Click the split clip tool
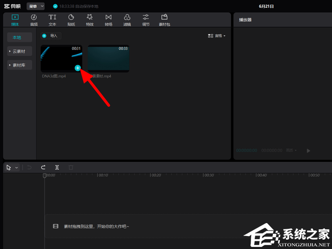Viewport: 332px width, 249px height. click(x=57, y=168)
